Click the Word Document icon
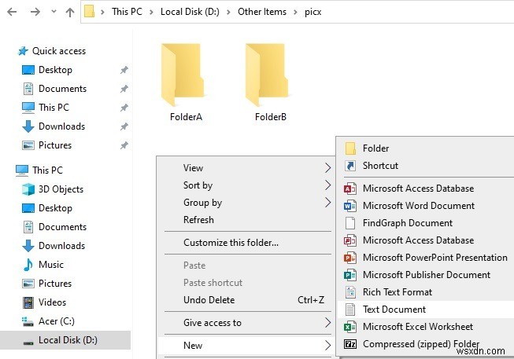Image resolution: width=514 pixels, height=359 pixels. pyautogui.click(x=350, y=206)
